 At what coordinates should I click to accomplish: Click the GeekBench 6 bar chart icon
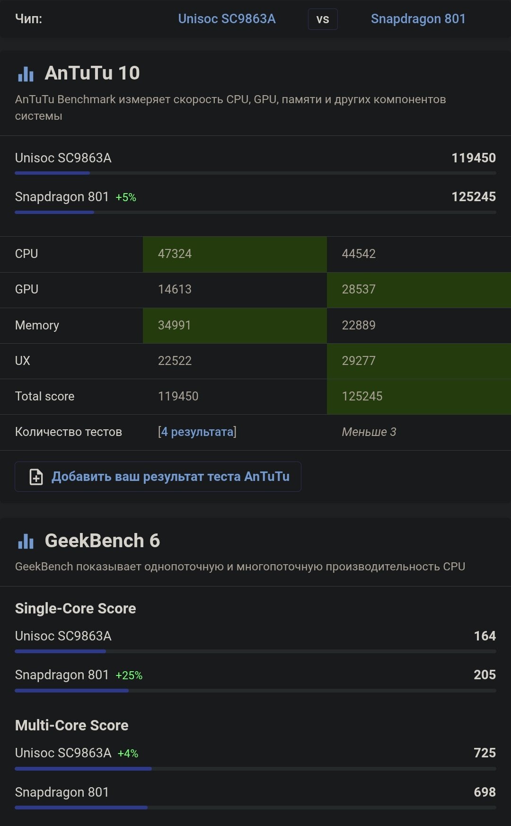(x=26, y=541)
